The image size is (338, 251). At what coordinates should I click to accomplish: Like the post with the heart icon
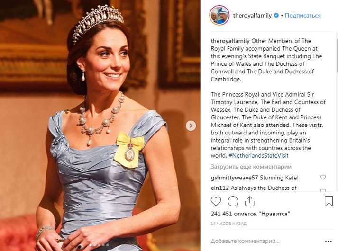point(216,201)
